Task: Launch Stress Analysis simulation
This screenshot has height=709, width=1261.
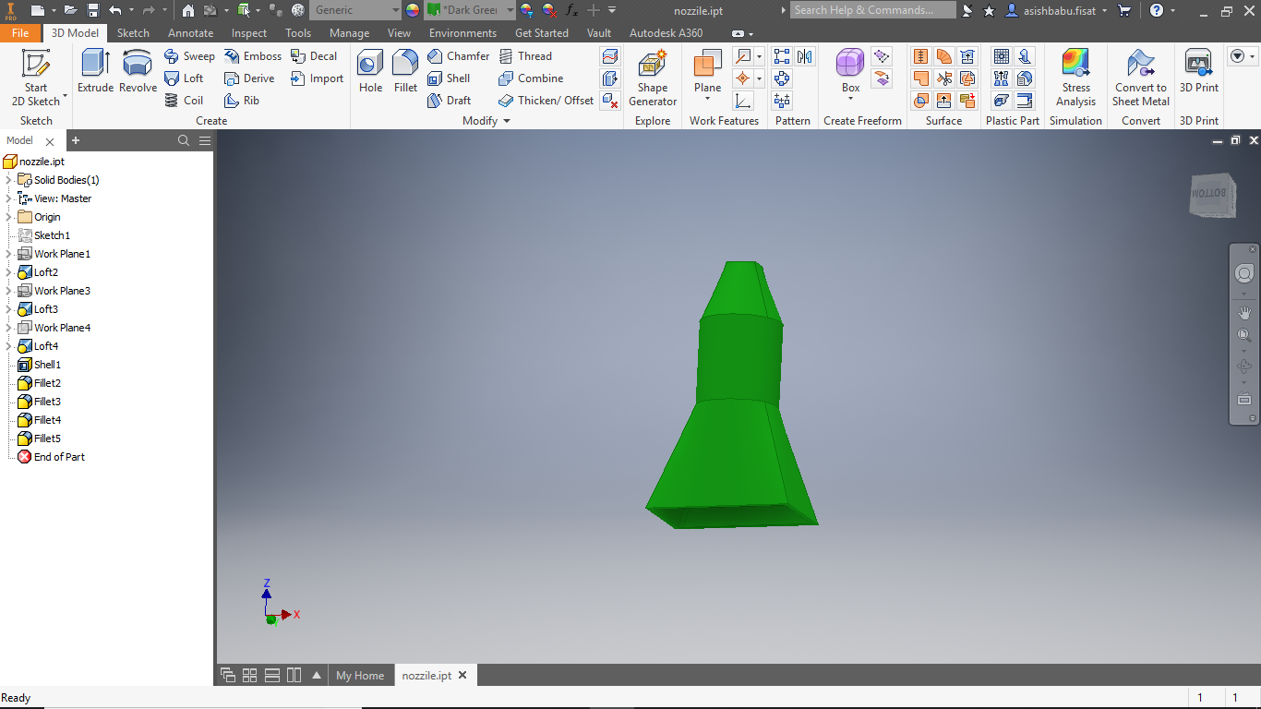Action: click(x=1075, y=78)
